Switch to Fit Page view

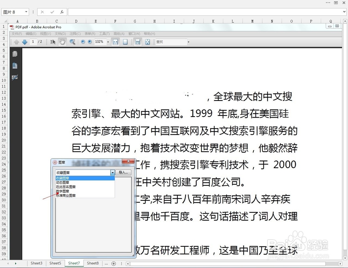[125, 42]
